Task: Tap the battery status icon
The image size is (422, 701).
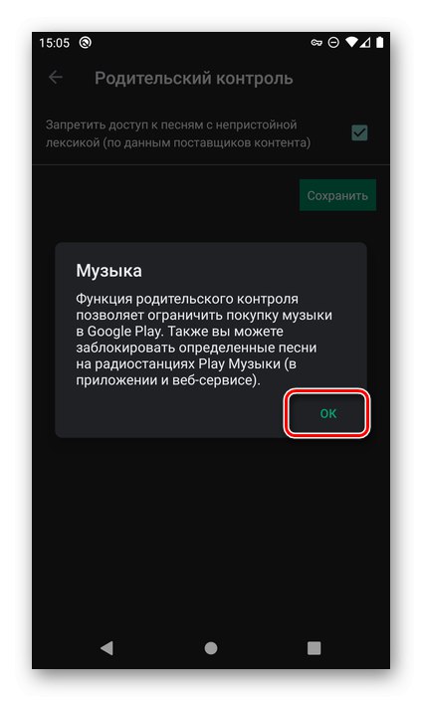Action: (380, 43)
